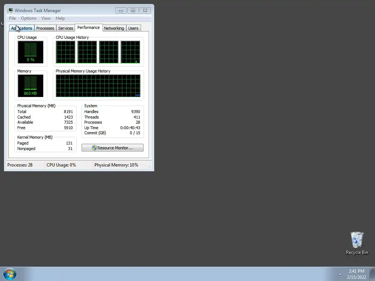Click the Total value 8191
375x281 pixels.
click(68, 112)
